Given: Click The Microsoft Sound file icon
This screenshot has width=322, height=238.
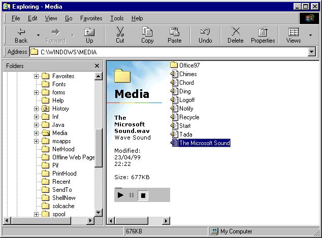Looking at the screenshot, I should coord(174,143).
